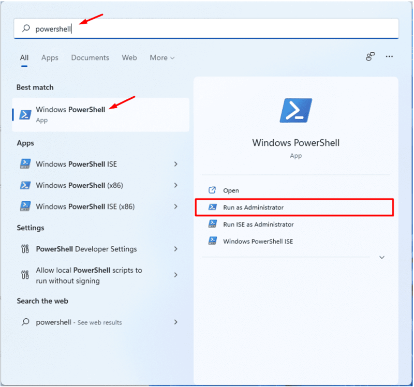This screenshot has width=414, height=387.
Task: Open Windows PowerShell ISE app result
Action: (x=100, y=164)
